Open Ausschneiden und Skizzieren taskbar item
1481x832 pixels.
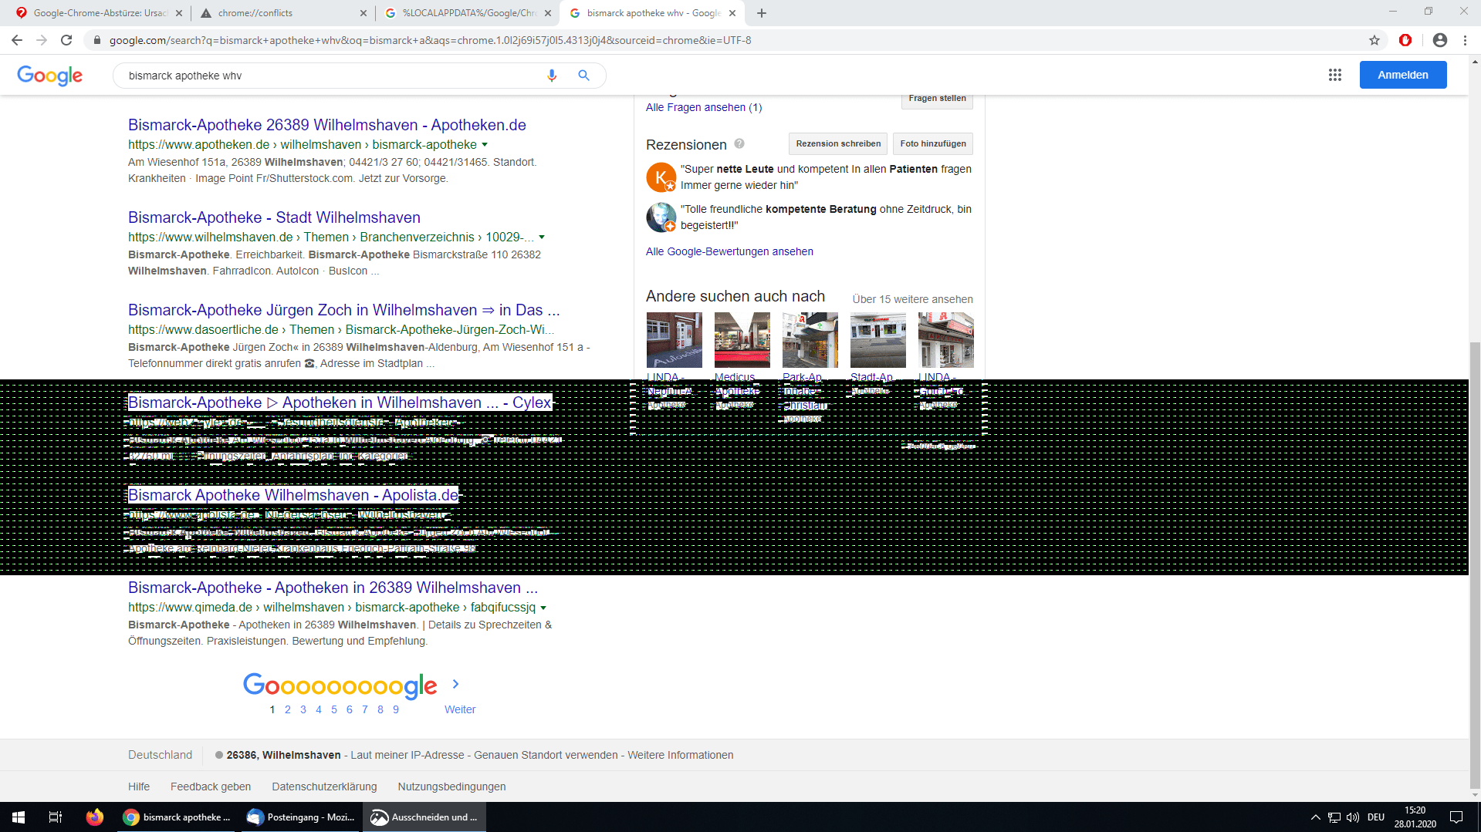(424, 817)
